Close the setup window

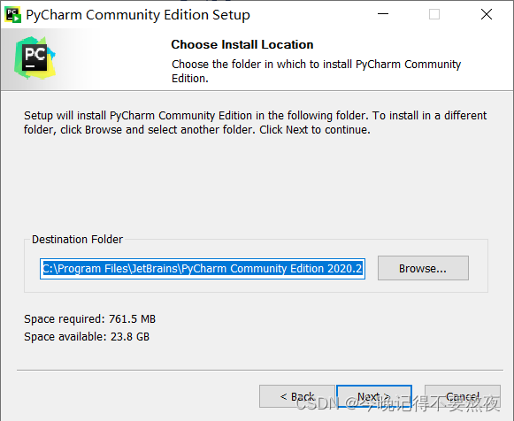click(487, 14)
